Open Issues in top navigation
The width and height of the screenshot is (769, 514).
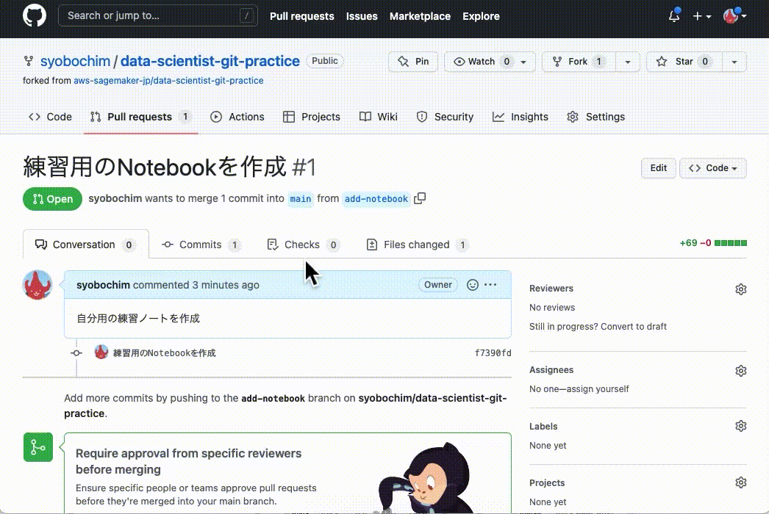362,16
